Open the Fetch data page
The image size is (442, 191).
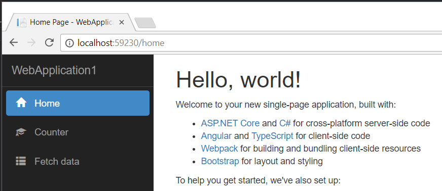coord(78,162)
